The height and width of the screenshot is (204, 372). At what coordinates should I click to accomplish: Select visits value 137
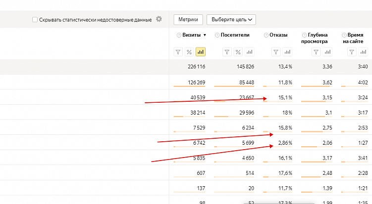pos(201,188)
